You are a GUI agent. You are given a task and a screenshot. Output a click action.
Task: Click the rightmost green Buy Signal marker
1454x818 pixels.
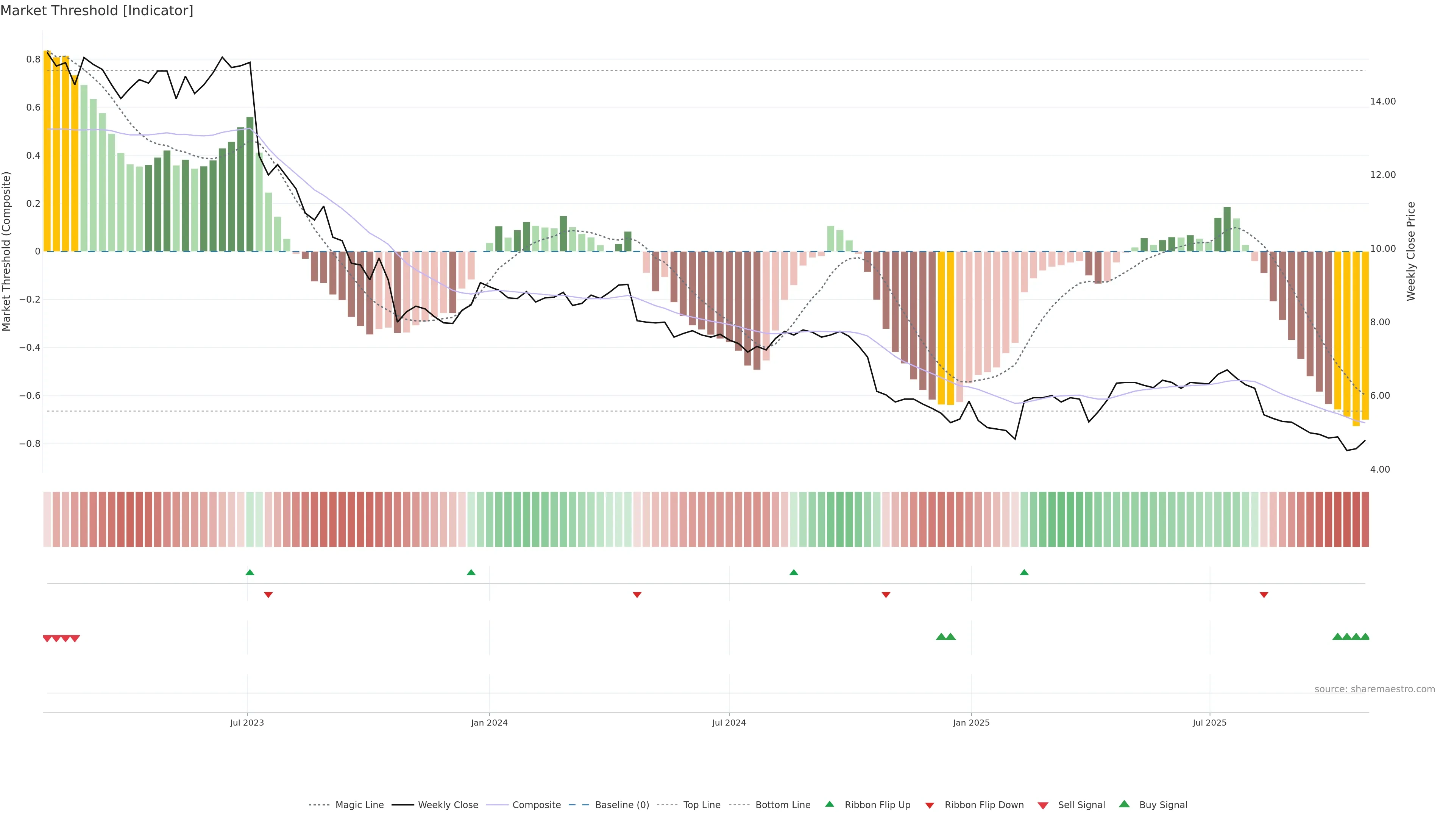[1365, 637]
